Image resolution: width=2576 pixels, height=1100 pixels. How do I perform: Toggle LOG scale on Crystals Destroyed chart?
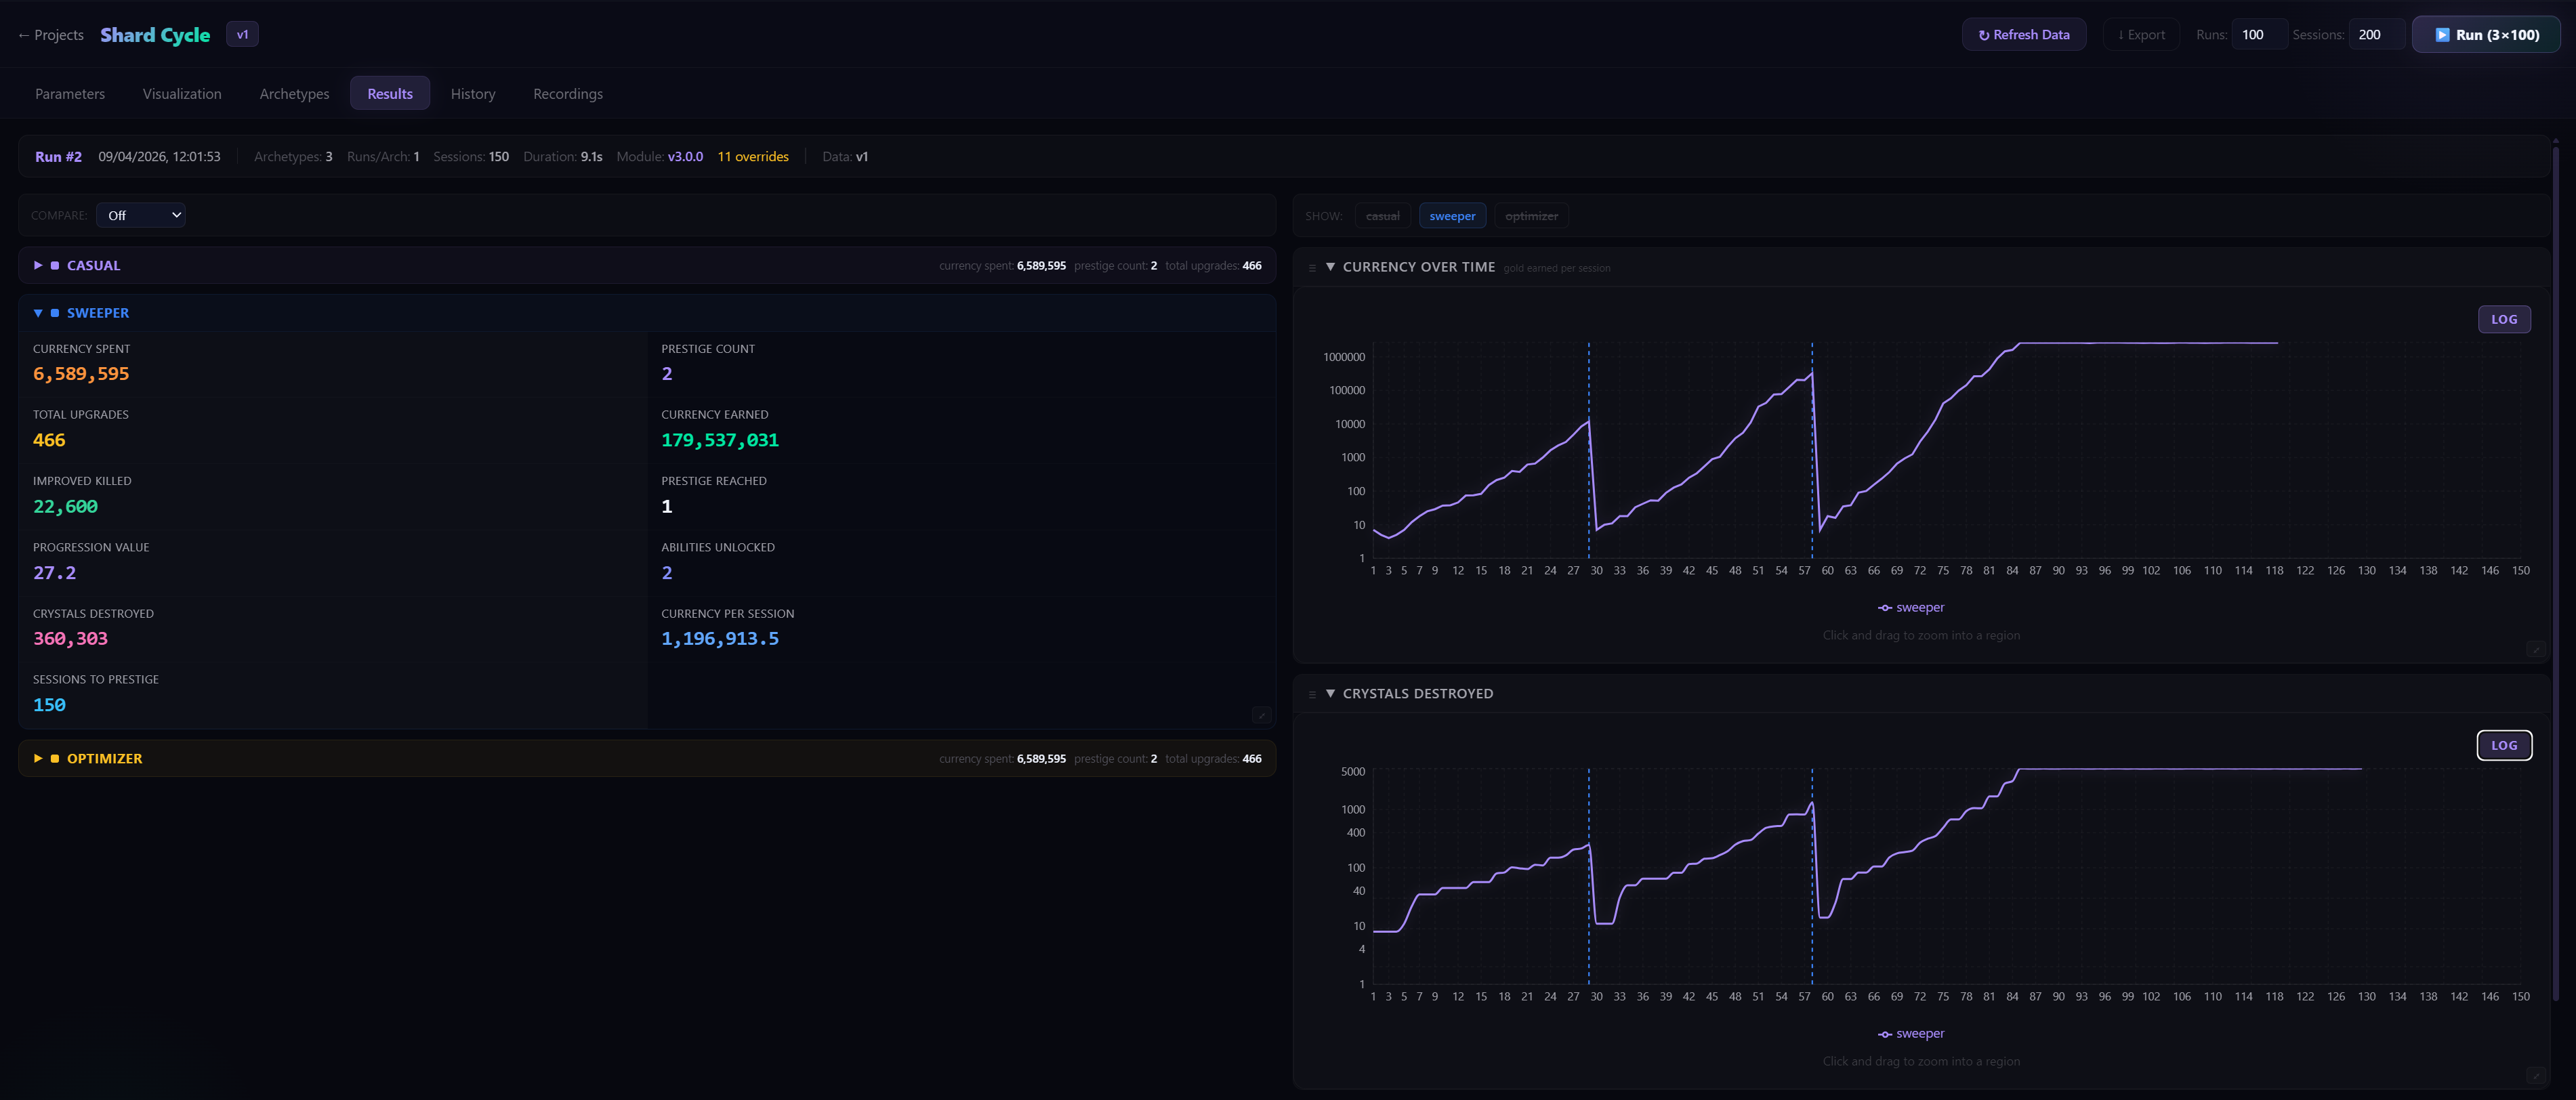click(x=2503, y=746)
